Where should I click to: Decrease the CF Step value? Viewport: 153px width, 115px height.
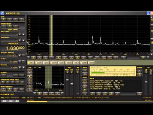20,62
